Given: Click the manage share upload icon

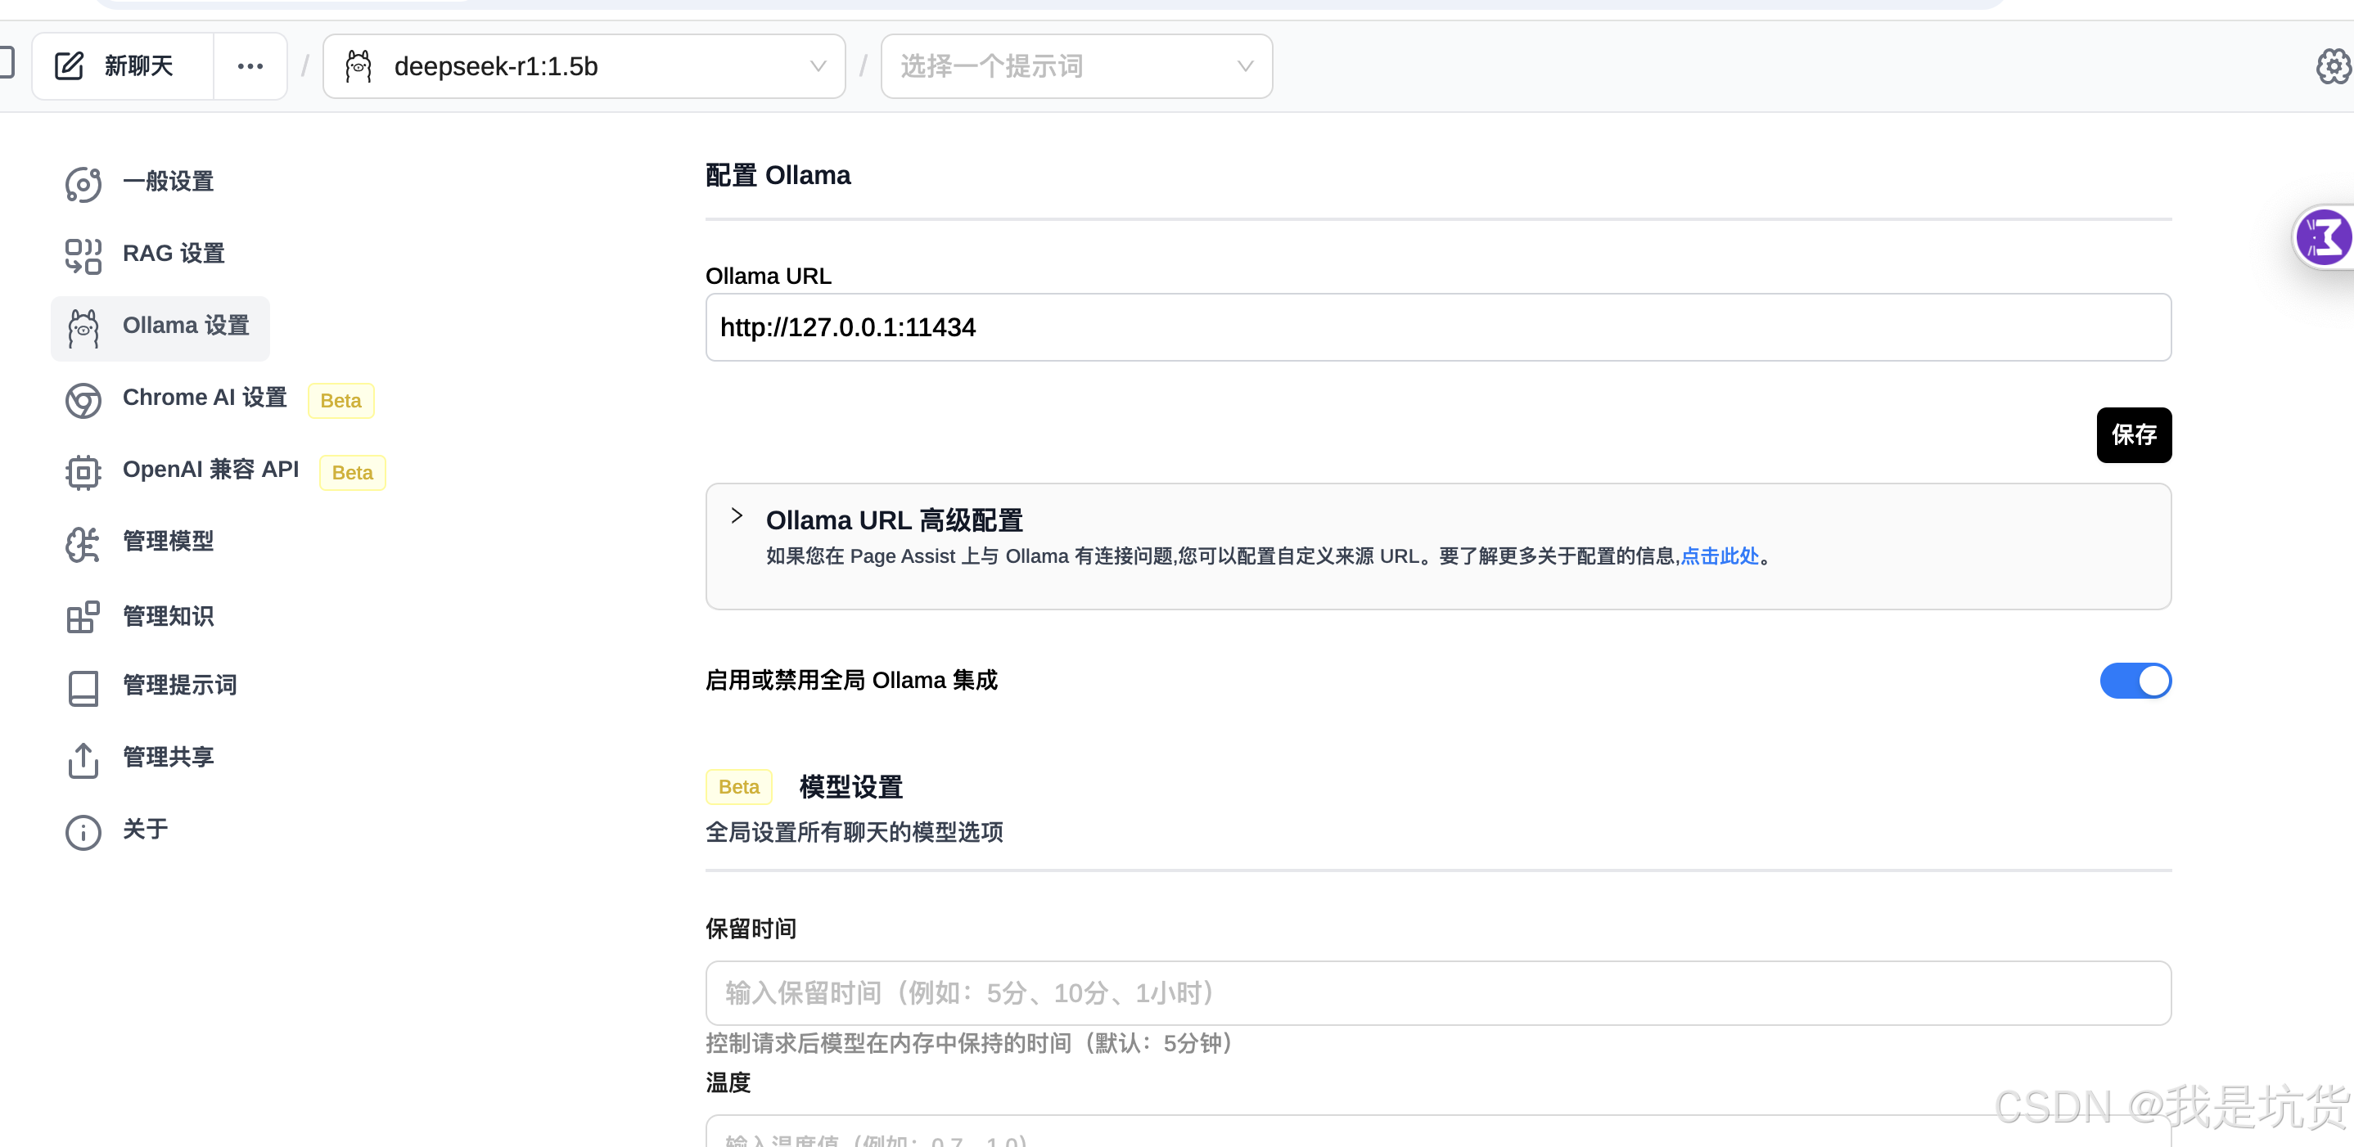Looking at the screenshot, I should pyautogui.click(x=82, y=760).
